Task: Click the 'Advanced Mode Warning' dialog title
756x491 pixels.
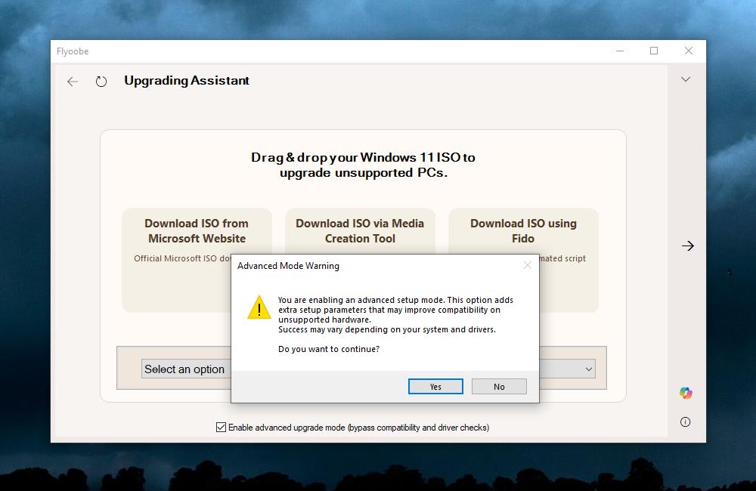Action: coord(288,265)
